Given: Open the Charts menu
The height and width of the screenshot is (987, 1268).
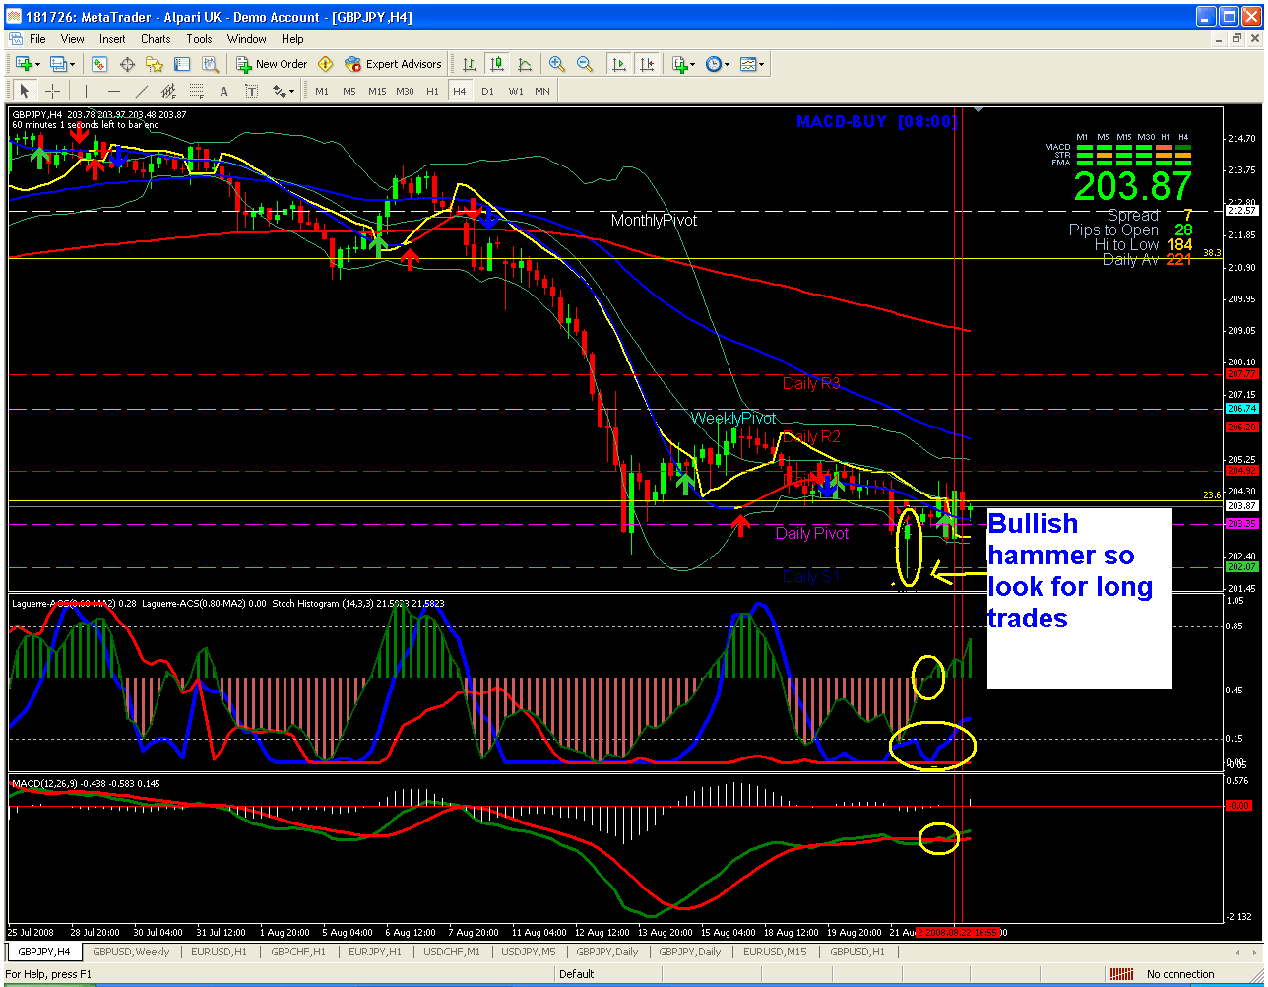Looking at the screenshot, I should pos(156,39).
